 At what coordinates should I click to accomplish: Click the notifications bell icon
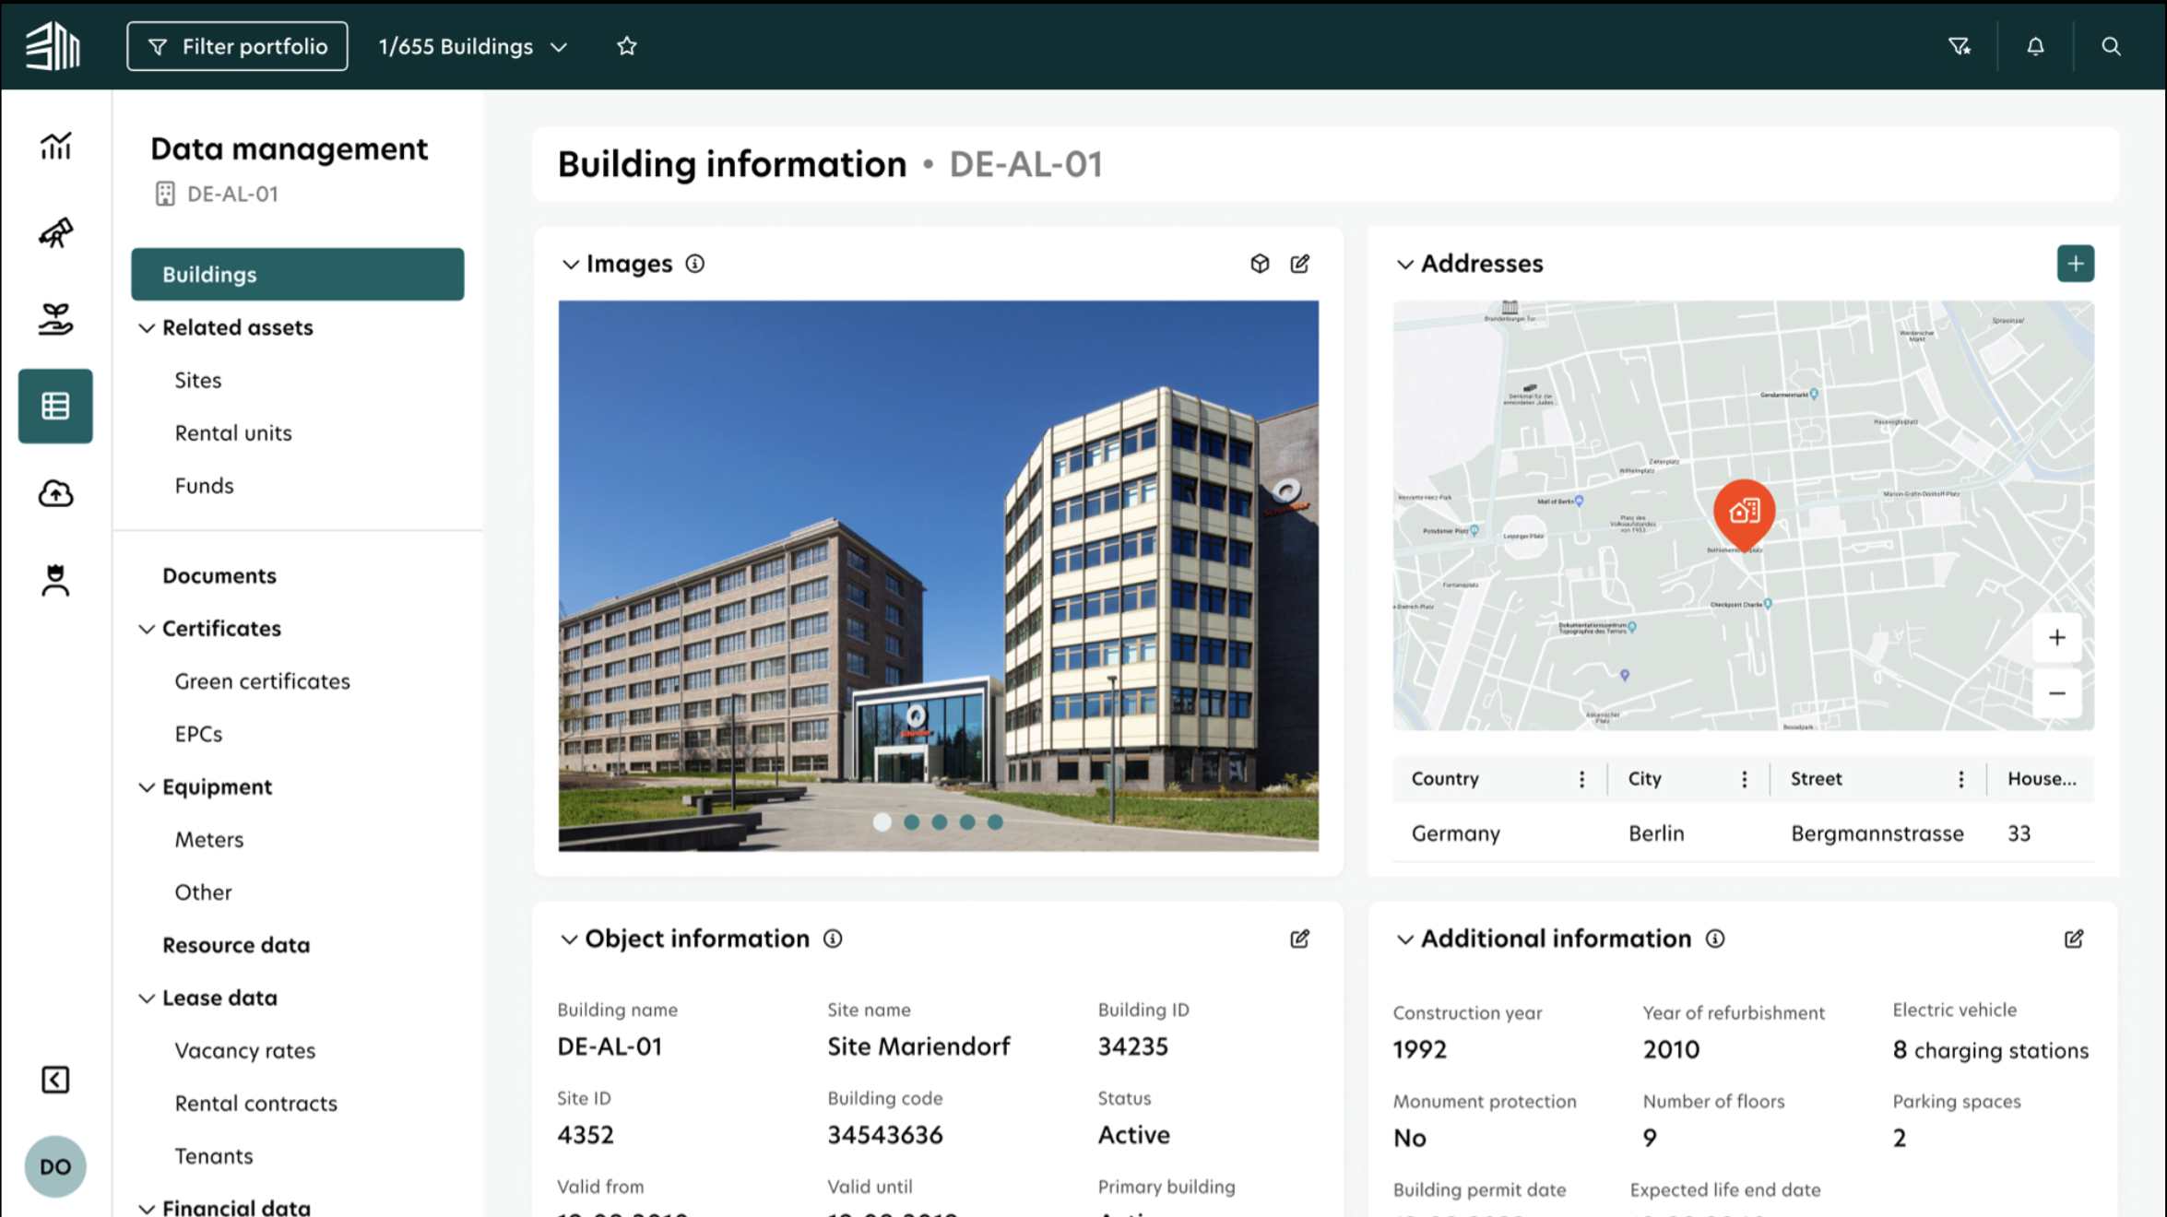coord(2035,46)
